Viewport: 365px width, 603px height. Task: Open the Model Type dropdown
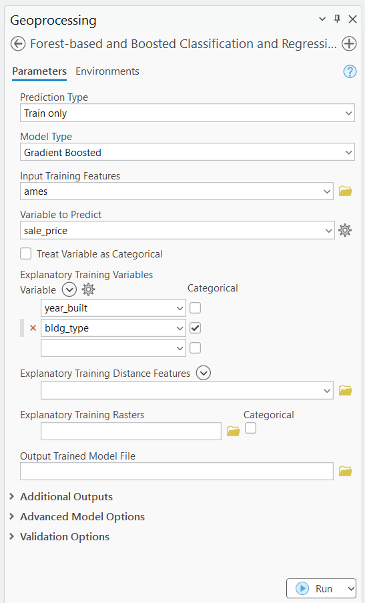click(188, 152)
